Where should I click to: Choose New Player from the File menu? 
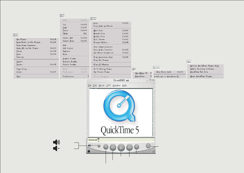click(36, 39)
